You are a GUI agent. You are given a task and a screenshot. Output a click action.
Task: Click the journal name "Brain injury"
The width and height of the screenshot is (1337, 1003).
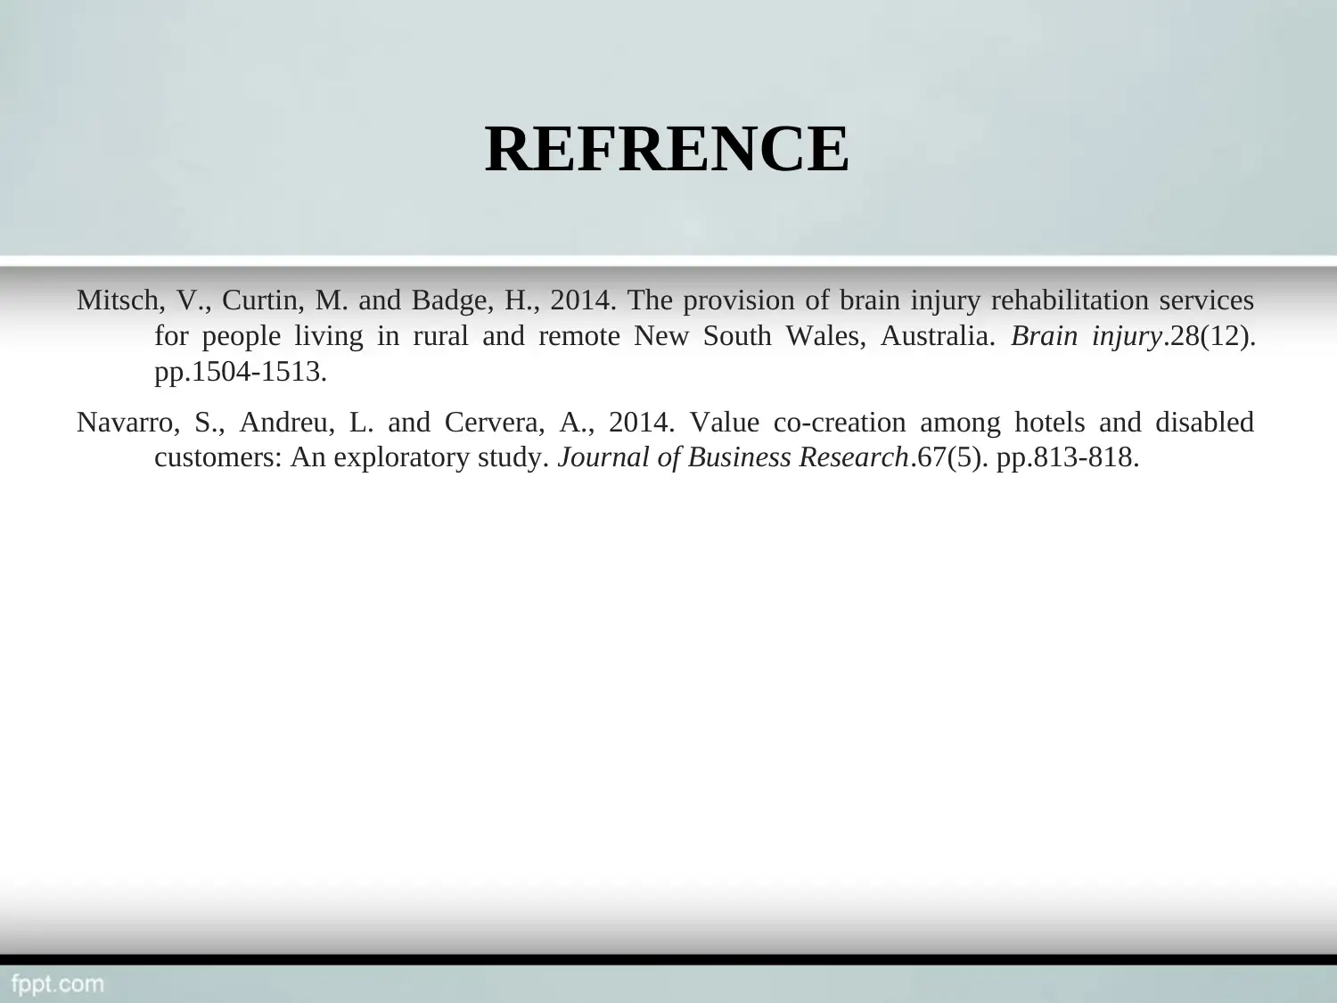pos(1087,336)
